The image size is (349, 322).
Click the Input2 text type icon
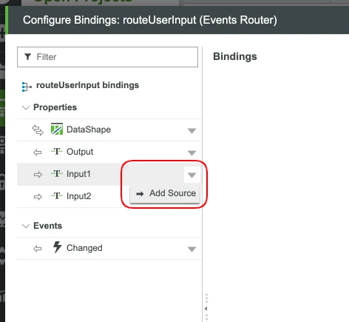[x=57, y=196]
